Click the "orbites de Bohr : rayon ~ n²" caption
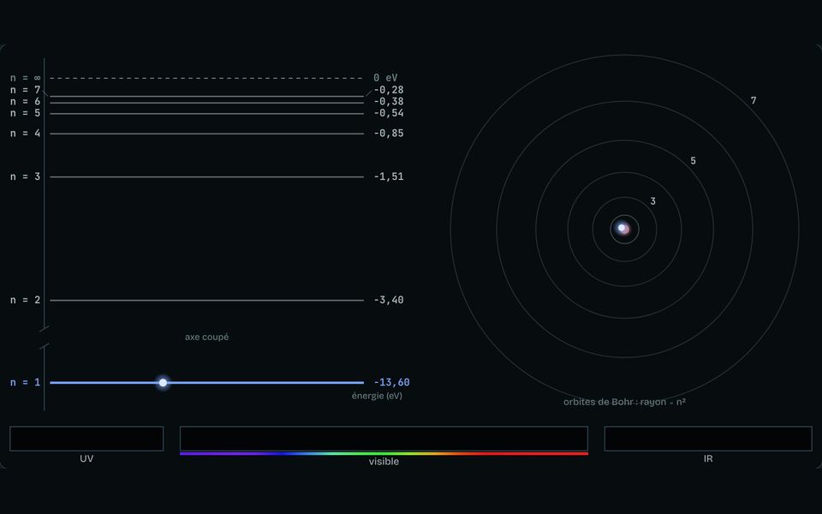The width and height of the screenshot is (822, 514). click(624, 403)
